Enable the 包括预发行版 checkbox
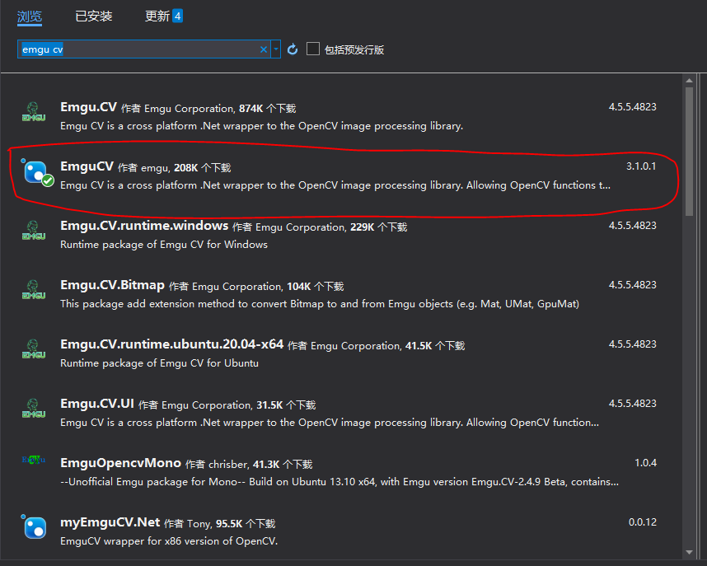The image size is (707, 566). tap(313, 49)
